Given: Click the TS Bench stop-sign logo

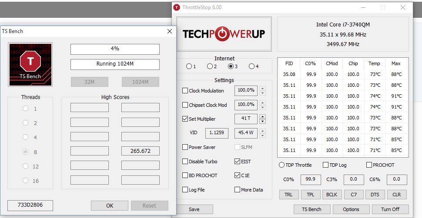Looking at the screenshot, I should pyautogui.click(x=30, y=65).
